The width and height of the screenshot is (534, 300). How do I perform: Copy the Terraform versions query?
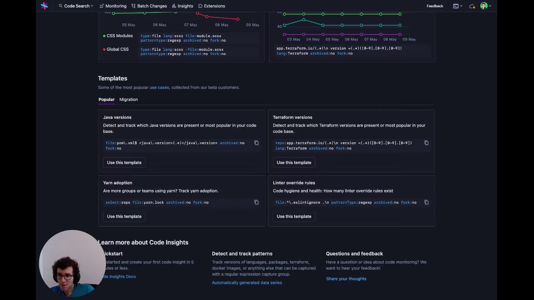pos(426,143)
